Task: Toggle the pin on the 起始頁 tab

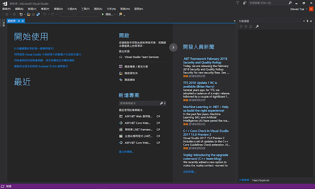Action: coord(19,21)
